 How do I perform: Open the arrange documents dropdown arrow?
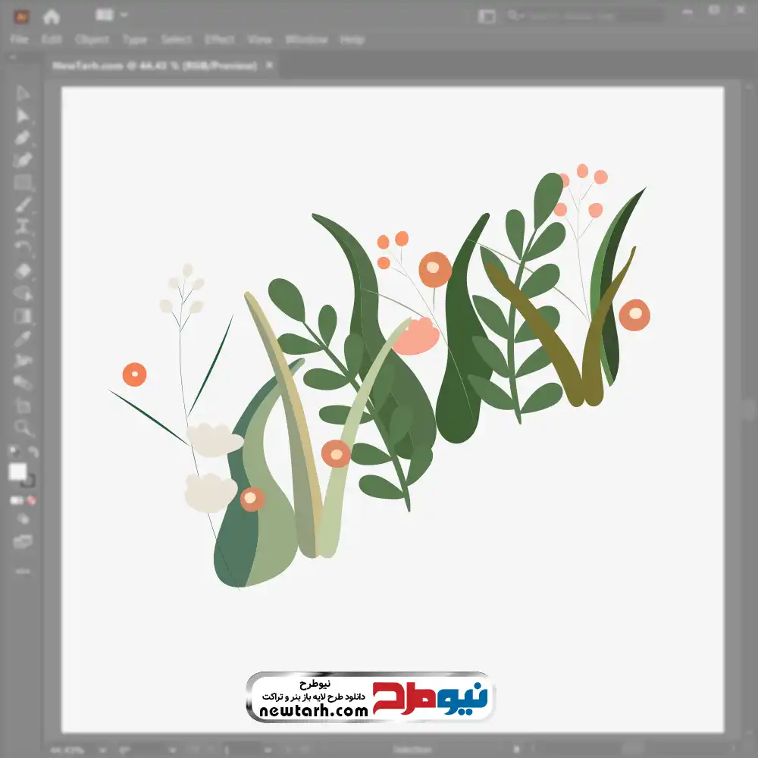coord(124,15)
